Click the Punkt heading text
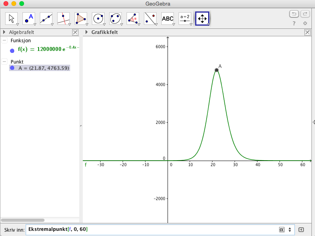The image size is (315, 236). (17, 62)
